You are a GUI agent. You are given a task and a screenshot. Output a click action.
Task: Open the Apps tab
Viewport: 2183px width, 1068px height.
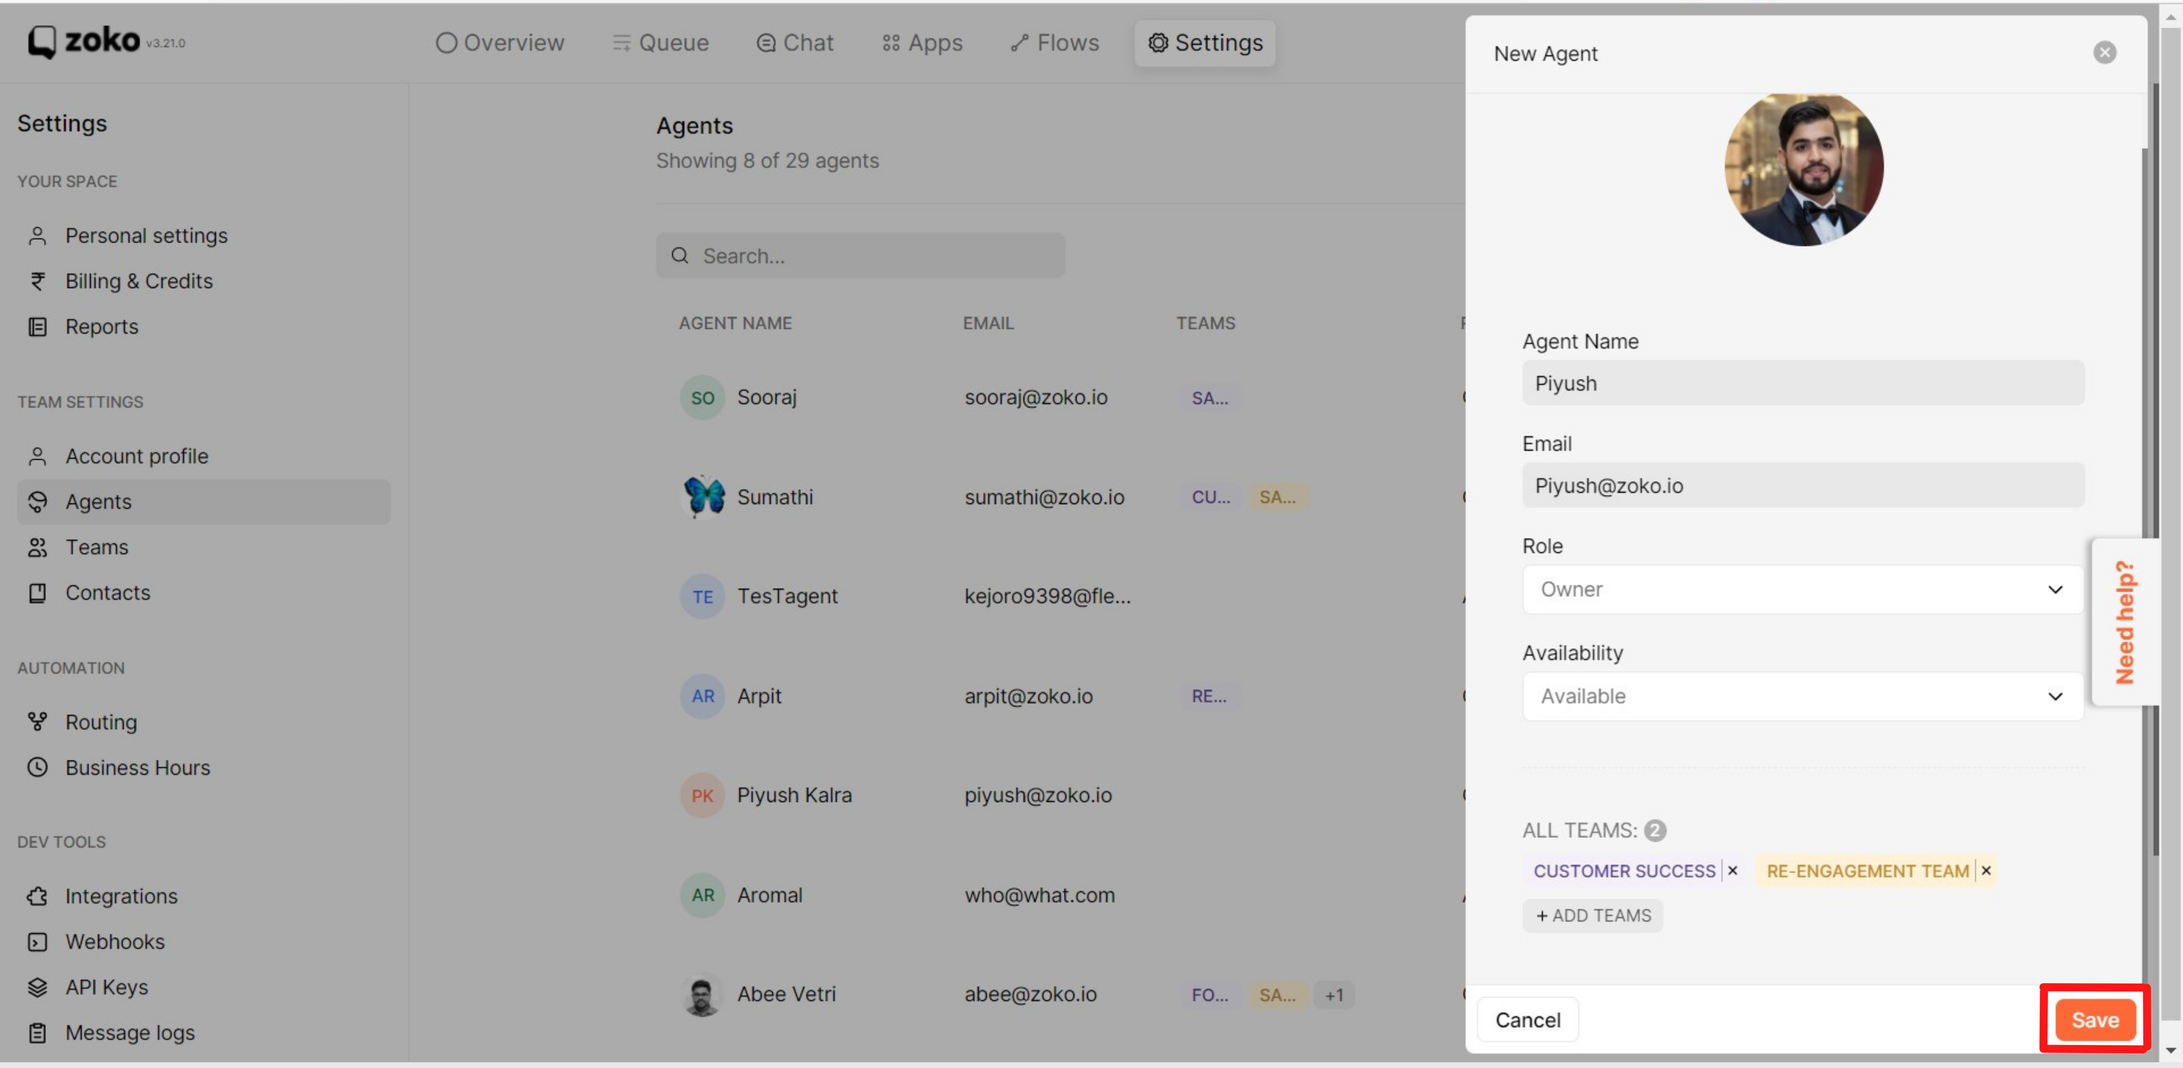click(x=922, y=42)
